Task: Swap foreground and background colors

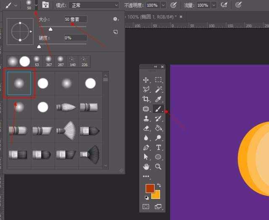Action: pyautogui.click(x=159, y=185)
